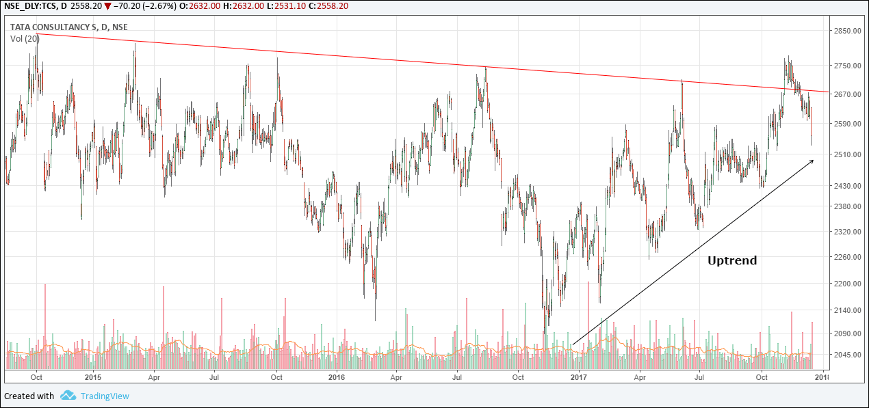Click the 2320.00 price axis label

pos(846,232)
